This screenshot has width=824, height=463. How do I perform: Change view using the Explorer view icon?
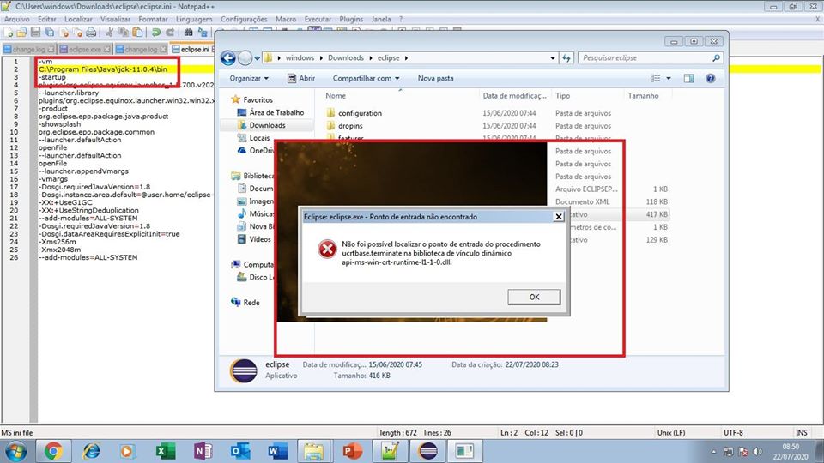coord(655,78)
